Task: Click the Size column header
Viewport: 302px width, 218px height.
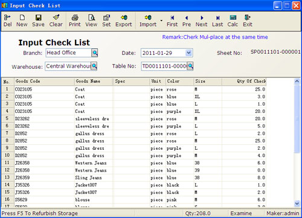Action: click(x=208, y=82)
